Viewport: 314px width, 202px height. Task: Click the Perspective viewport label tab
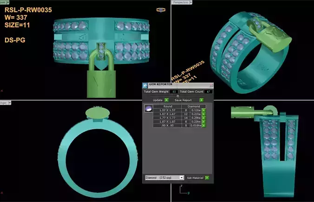[x=180, y=2]
